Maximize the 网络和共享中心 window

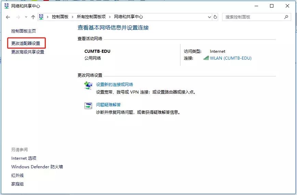pyautogui.click(x=272, y=6)
